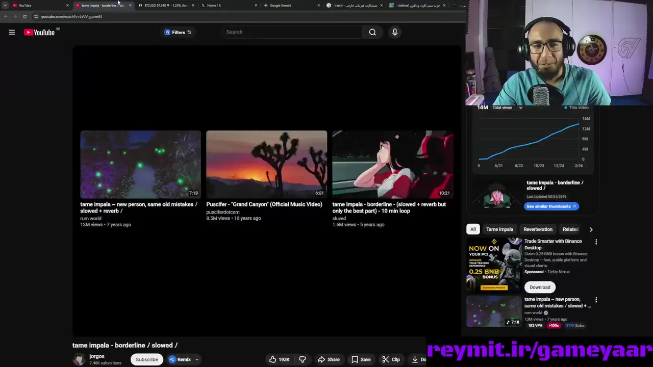
Task: Select the youtube.com address bar URL
Action: 71,16
